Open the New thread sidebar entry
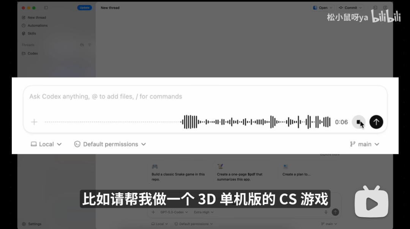The width and height of the screenshot is (410, 229). tap(34, 17)
